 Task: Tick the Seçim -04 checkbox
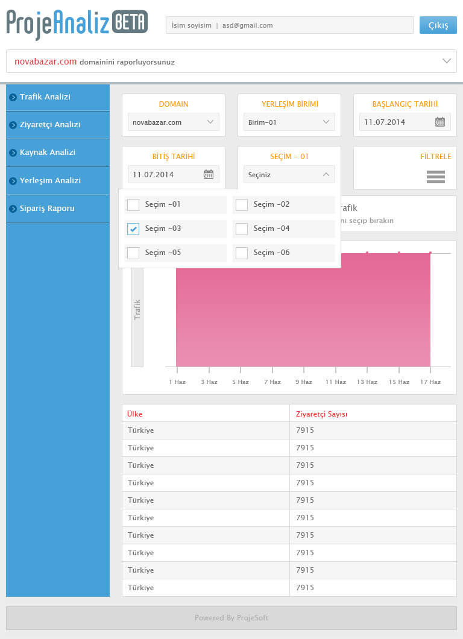[x=242, y=229]
